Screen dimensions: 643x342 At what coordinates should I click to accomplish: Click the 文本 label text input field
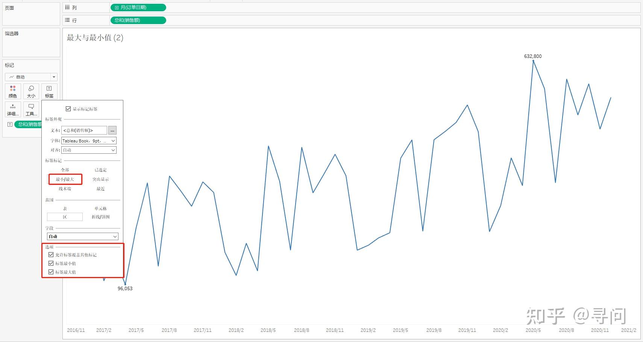pyautogui.click(x=84, y=130)
